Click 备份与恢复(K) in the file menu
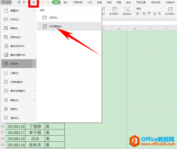Screen dimensions: 177x149 [19, 91]
